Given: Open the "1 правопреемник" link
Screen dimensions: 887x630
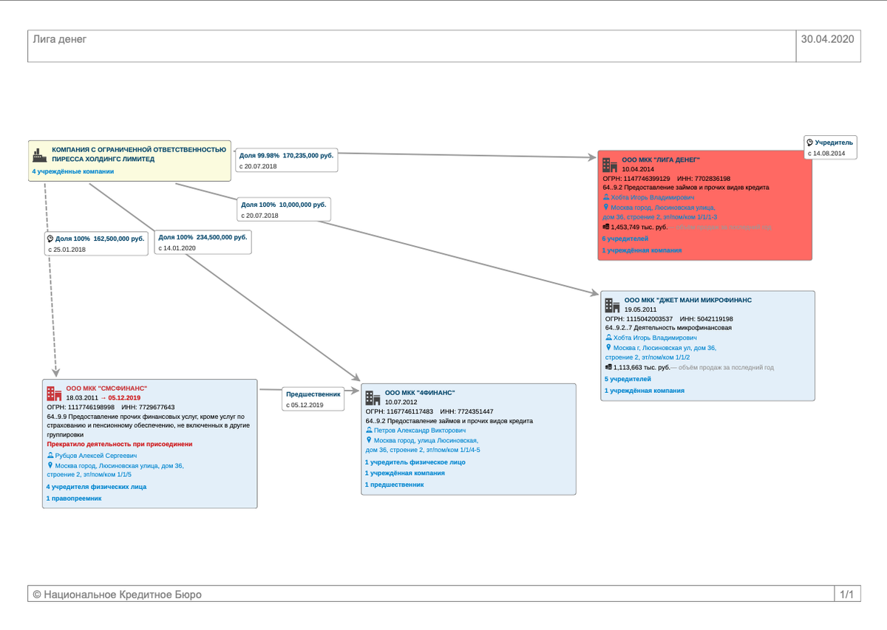Looking at the screenshot, I should [x=74, y=499].
